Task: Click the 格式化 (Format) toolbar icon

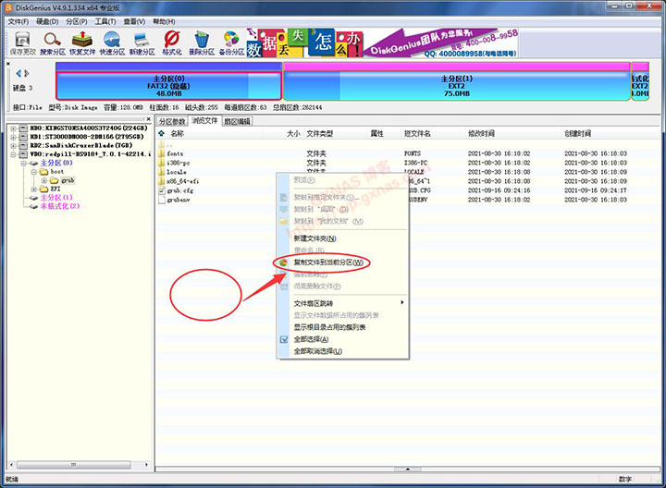Action: point(171,41)
